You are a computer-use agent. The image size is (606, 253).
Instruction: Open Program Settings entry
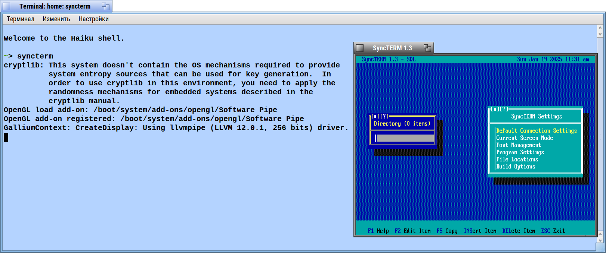pos(520,152)
